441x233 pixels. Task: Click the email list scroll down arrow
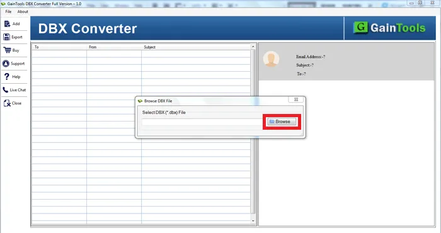(x=253, y=221)
